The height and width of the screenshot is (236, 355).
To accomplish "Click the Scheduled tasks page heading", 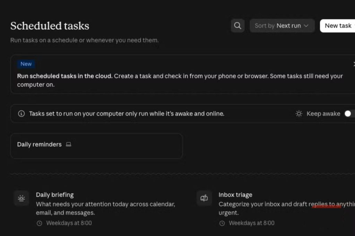I will 50,26.
